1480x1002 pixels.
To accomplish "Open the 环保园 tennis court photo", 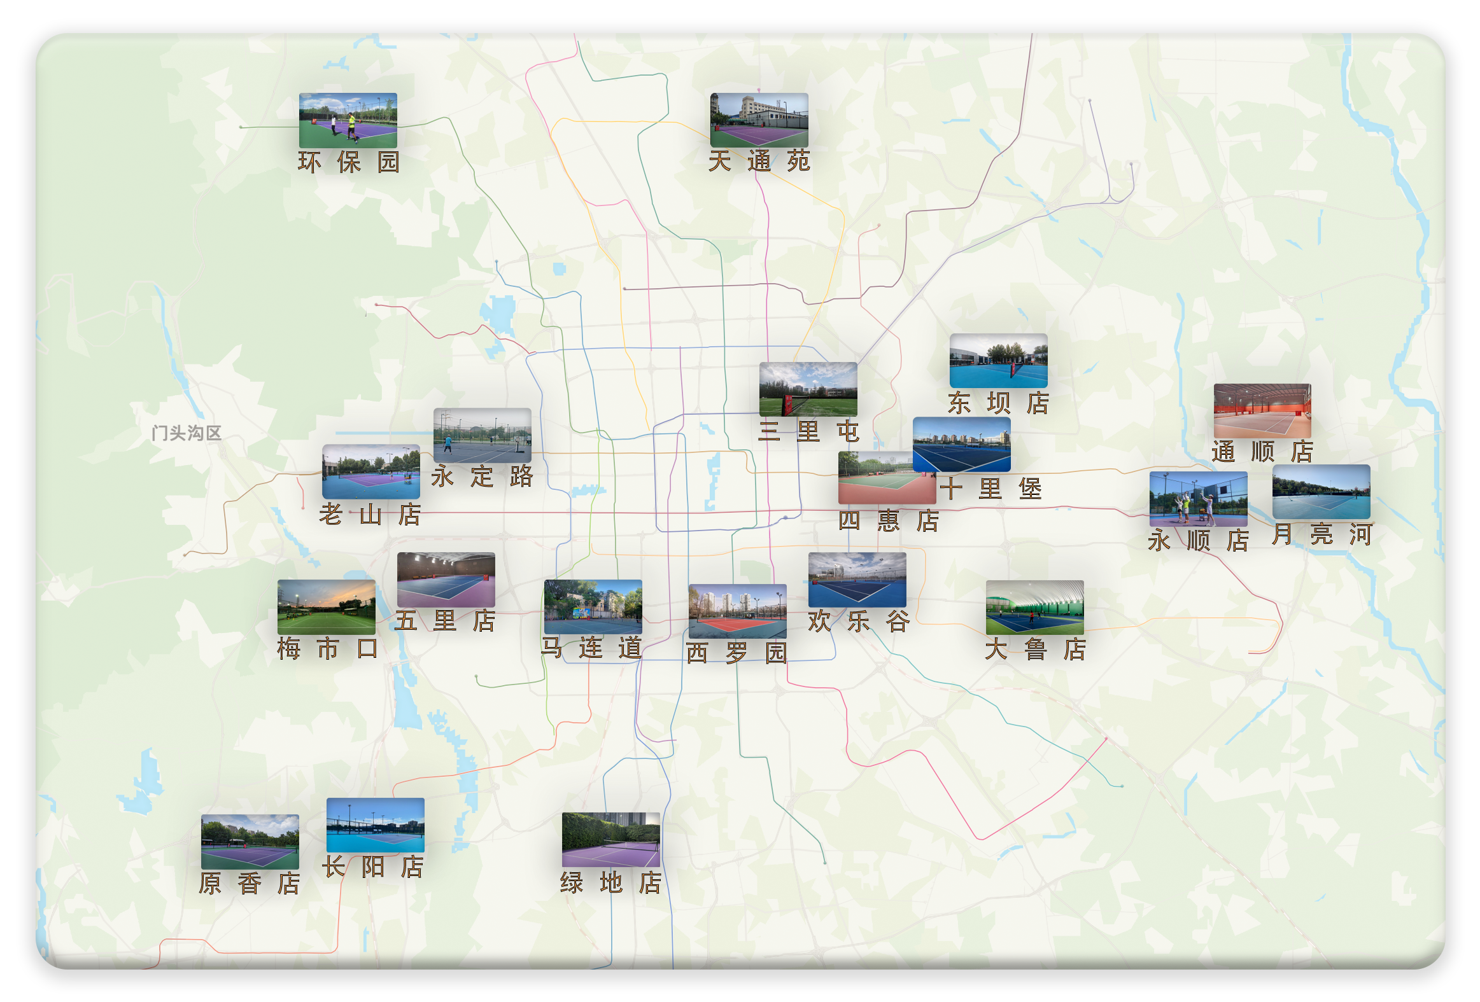I will pyautogui.click(x=348, y=120).
